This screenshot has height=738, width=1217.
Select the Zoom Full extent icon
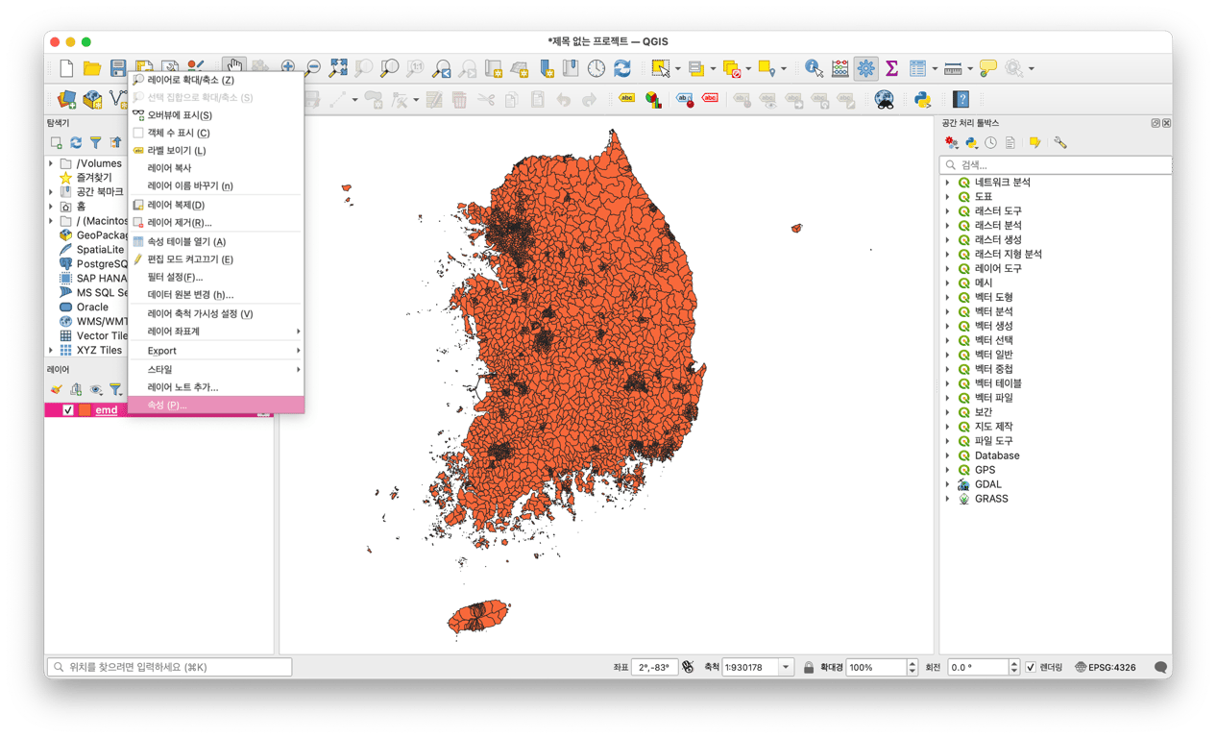tap(338, 68)
